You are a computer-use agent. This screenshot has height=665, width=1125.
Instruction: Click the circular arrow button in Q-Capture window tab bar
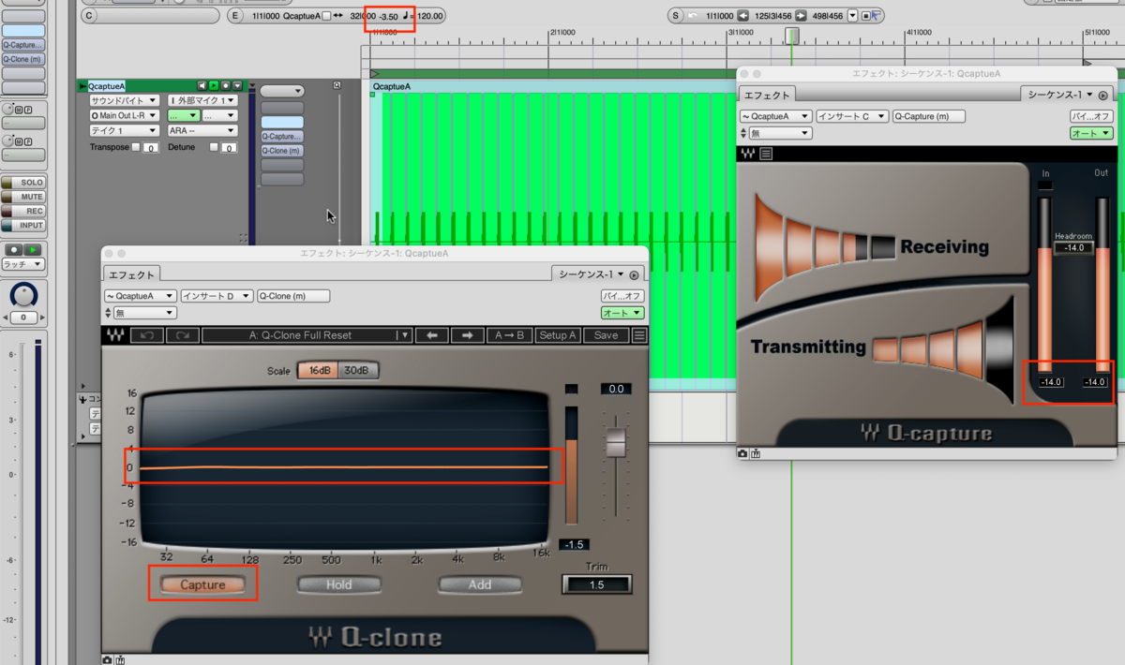(1103, 96)
